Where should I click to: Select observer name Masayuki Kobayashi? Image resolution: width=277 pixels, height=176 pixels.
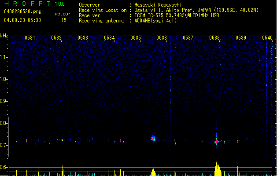[158, 5]
